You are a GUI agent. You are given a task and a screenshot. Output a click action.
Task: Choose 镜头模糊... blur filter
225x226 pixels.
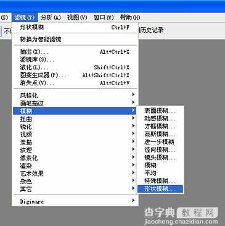[160, 157]
